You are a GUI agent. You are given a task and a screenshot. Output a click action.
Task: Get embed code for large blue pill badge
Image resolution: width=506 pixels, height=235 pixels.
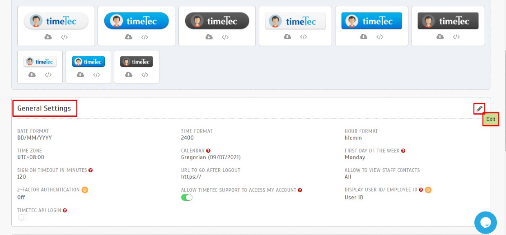pyautogui.click(x=145, y=37)
